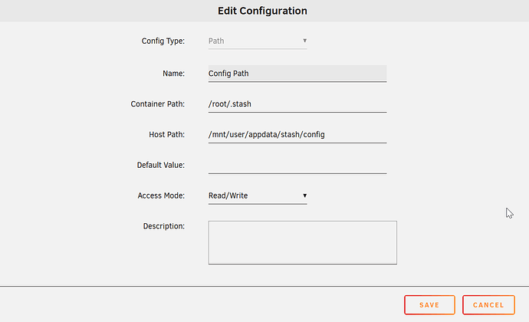Save the configuration changes
This screenshot has height=322, width=529.
point(429,305)
